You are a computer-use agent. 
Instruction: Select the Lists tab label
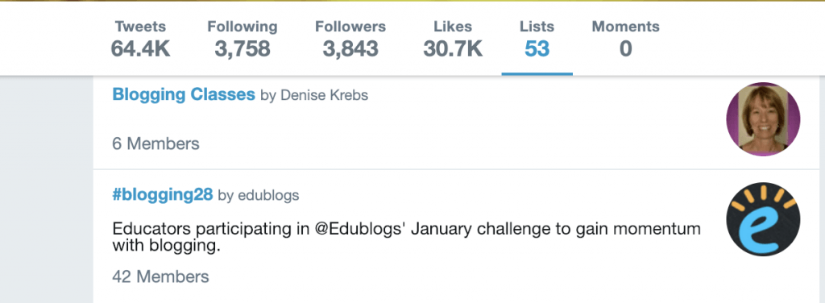pyautogui.click(x=537, y=27)
